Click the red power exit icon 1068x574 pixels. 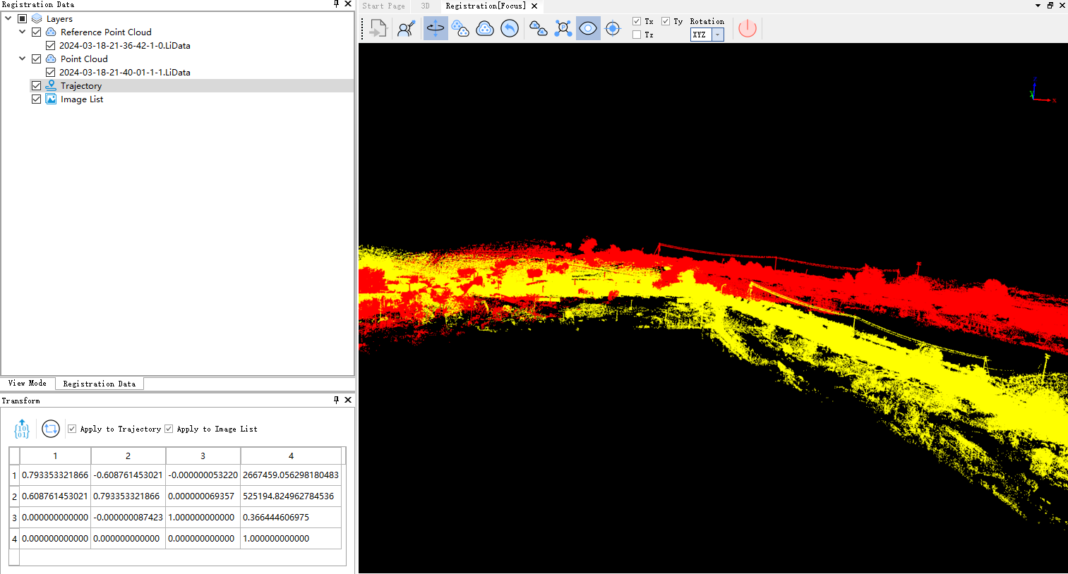point(748,29)
